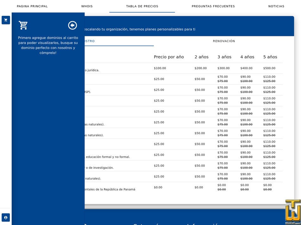The height and width of the screenshot is (225, 301).
Task: Select the REGISTRO pricing tab
Action: (90, 41)
